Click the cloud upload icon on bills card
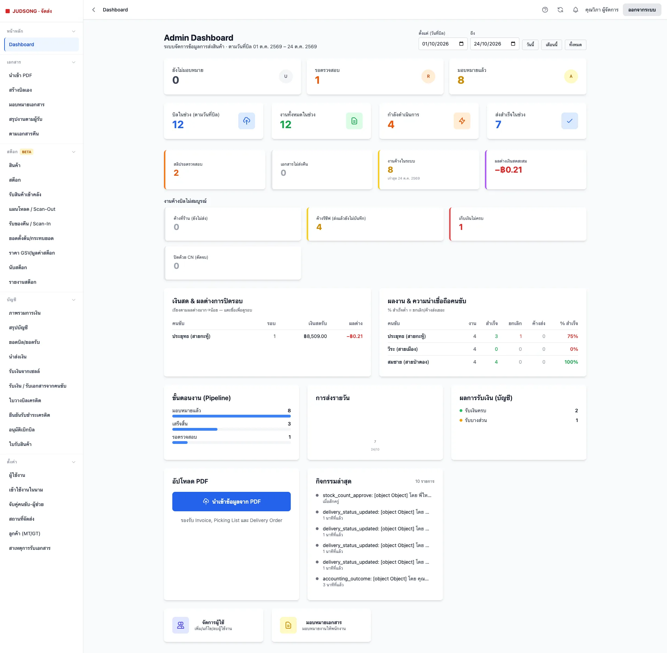 click(247, 121)
